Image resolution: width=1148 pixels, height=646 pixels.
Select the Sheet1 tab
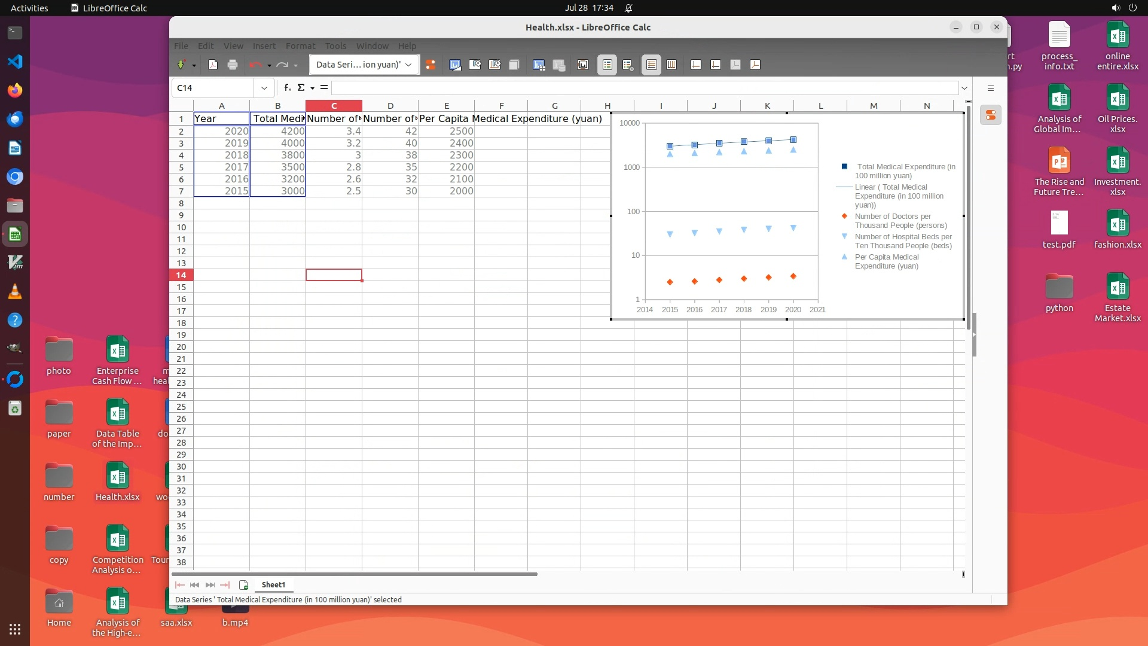click(x=273, y=585)
